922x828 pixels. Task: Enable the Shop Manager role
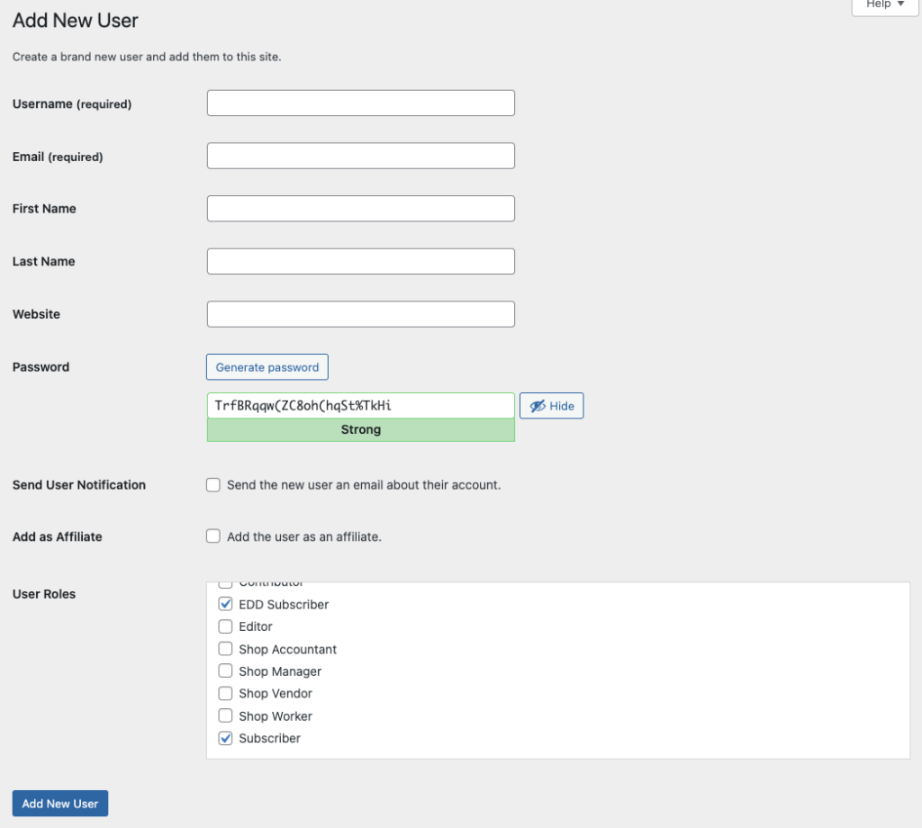[x=226, y=671]
